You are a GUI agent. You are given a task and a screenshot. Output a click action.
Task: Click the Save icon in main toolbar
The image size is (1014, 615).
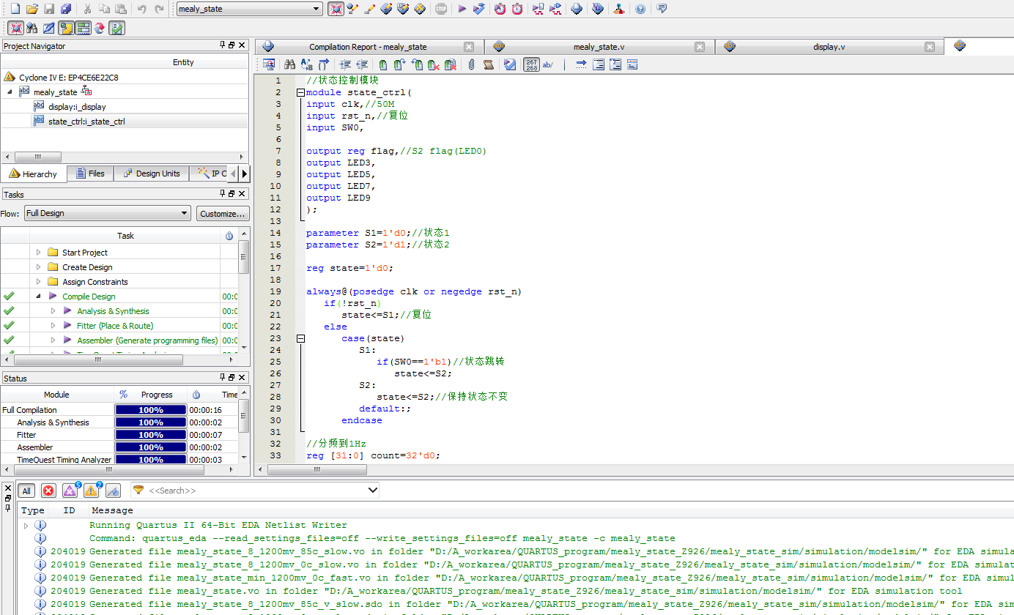point(49,9)
